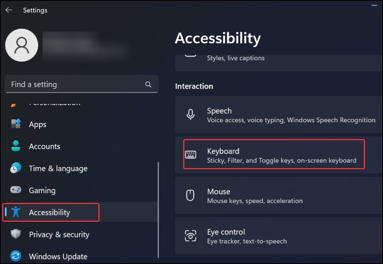The height and width of the screenshot is (264, 383).
Task: Click the Time & language globe icon
Action: [16, 168]
